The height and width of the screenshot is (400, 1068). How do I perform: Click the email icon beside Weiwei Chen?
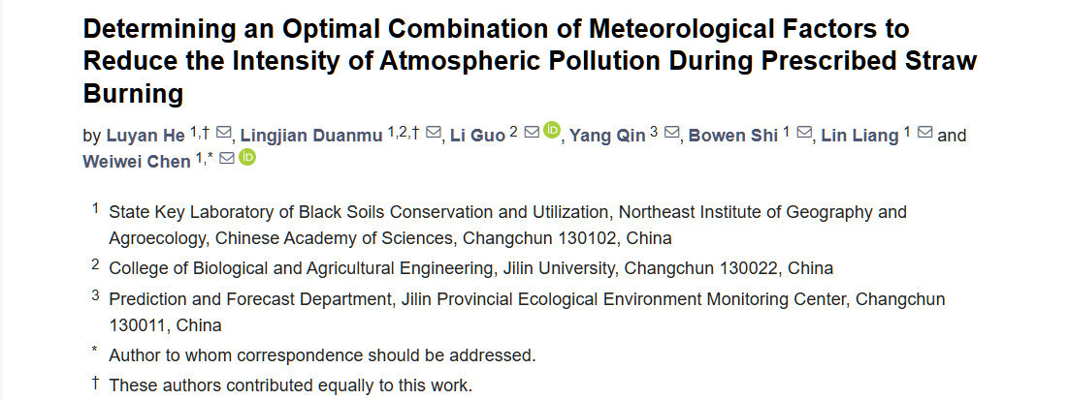point(227,159)
